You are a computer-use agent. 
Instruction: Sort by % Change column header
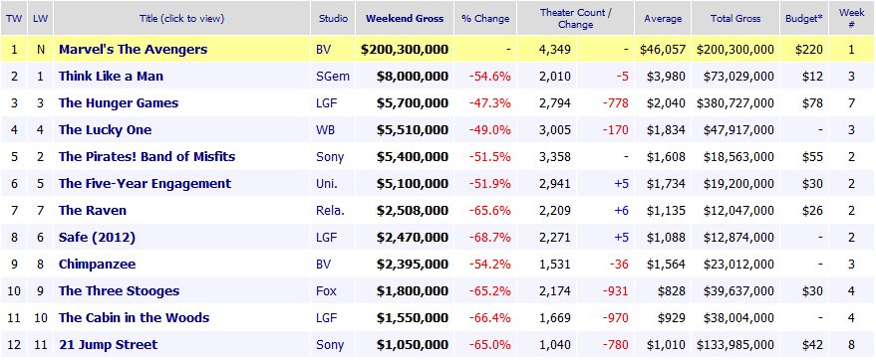pyautogui.click(x=485, y=18)
